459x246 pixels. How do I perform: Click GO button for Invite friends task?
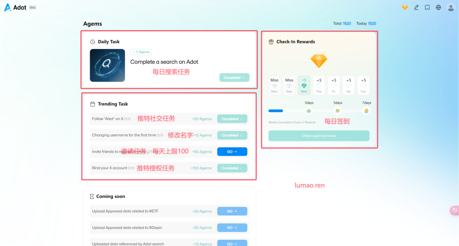(x=232, y=152)
